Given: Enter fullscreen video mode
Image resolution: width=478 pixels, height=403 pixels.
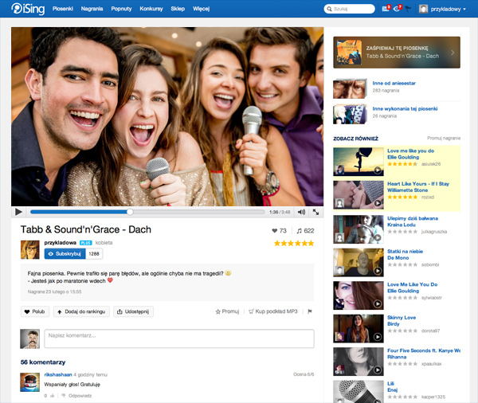Looking at the screenshot, I should tap(315, 212).
